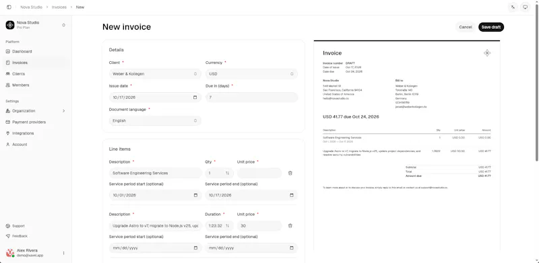539x263 pixels.
Task: Open Clients page in sidebar
Action: (36, 74)
